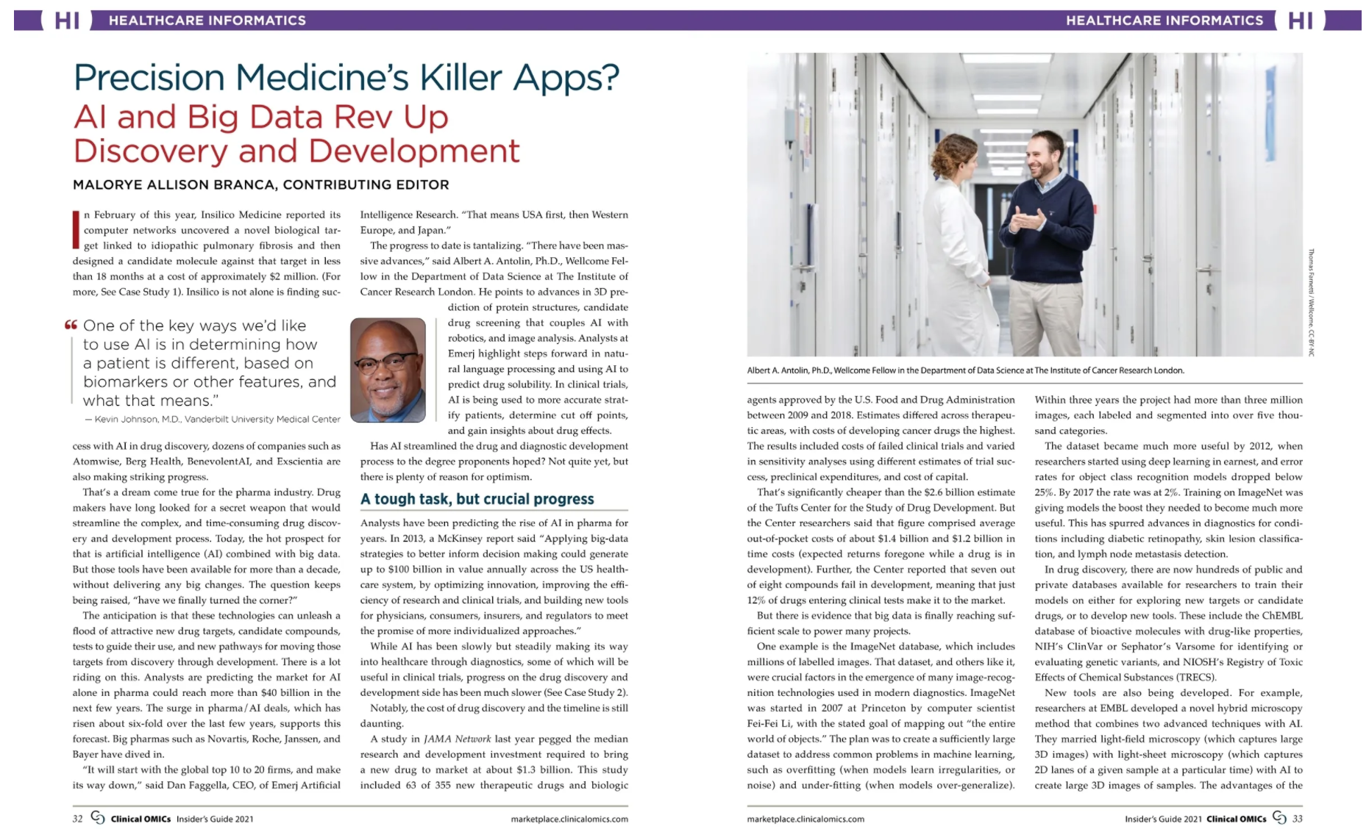Click the right HI section badge

(x=1301, y=20)
